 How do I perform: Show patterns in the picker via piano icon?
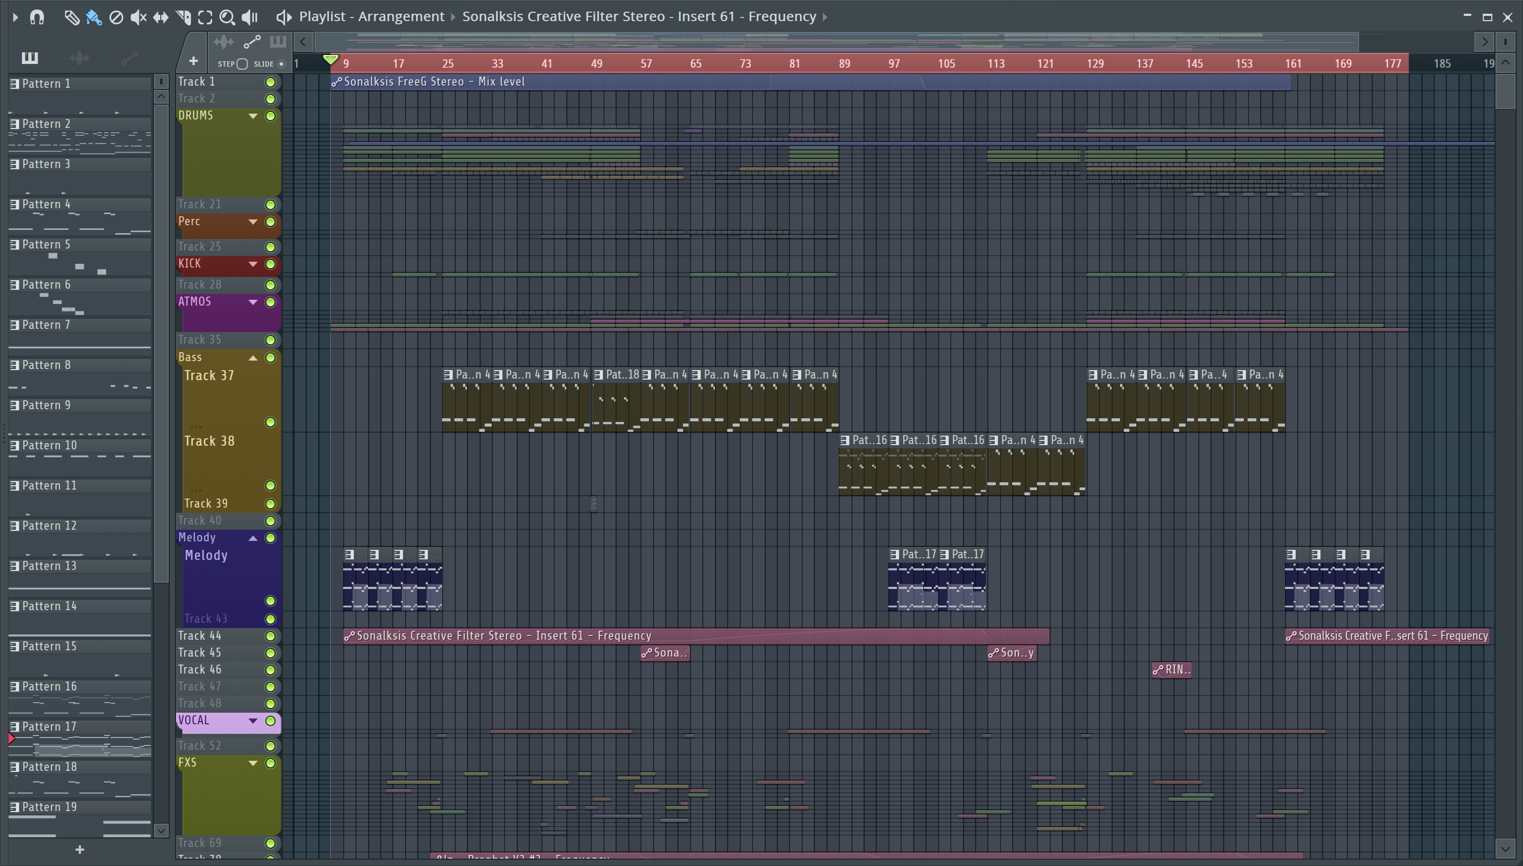coord(30,58)
